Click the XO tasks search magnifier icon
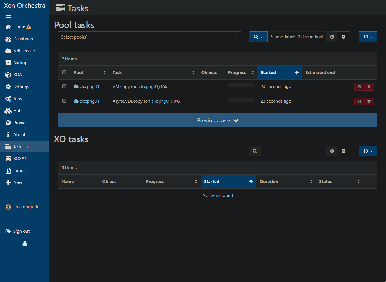 tap(255, 151)
